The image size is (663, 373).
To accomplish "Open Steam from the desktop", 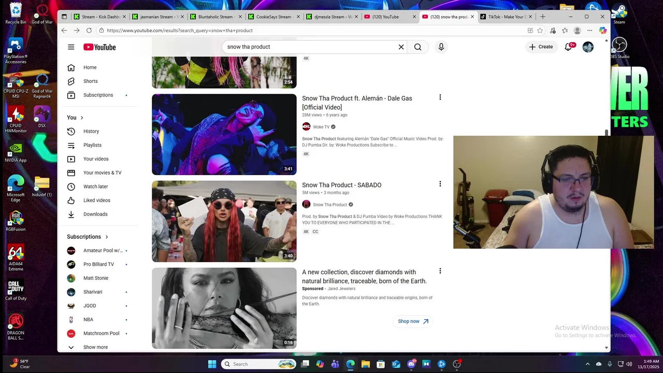I will 619,14.
